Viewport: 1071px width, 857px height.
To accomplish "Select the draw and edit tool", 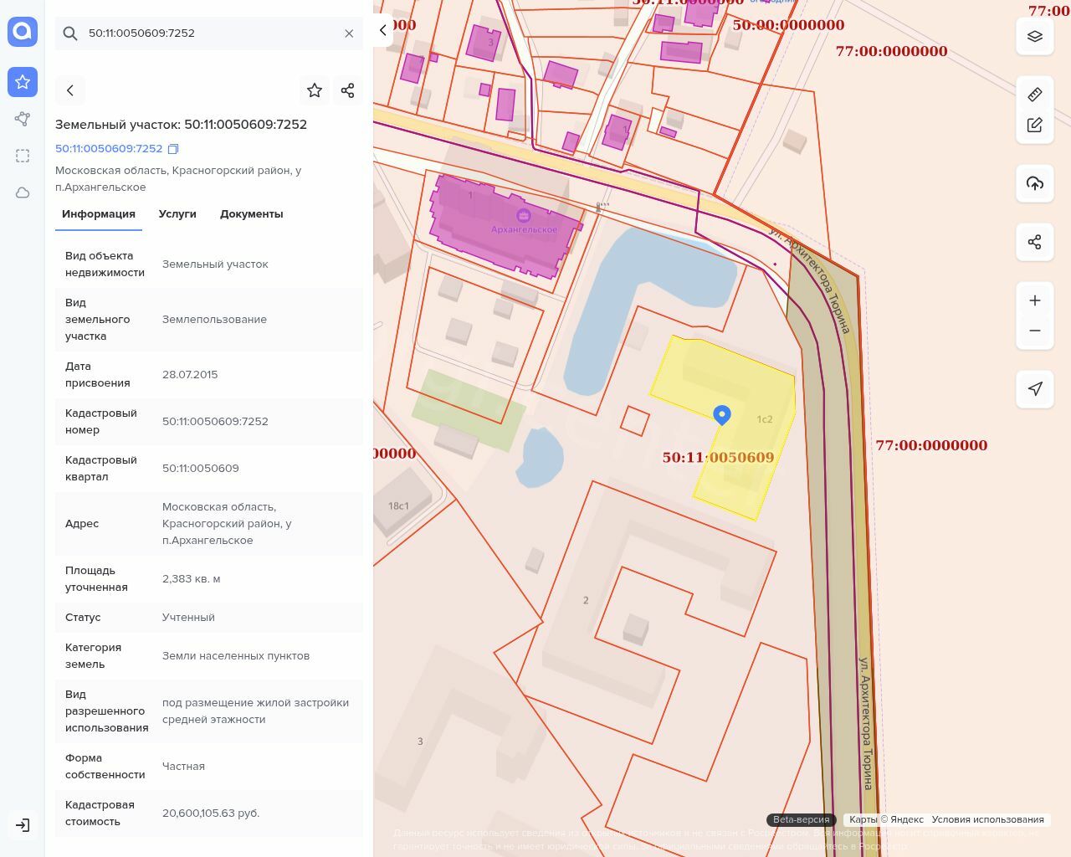I will [1035, 125].
